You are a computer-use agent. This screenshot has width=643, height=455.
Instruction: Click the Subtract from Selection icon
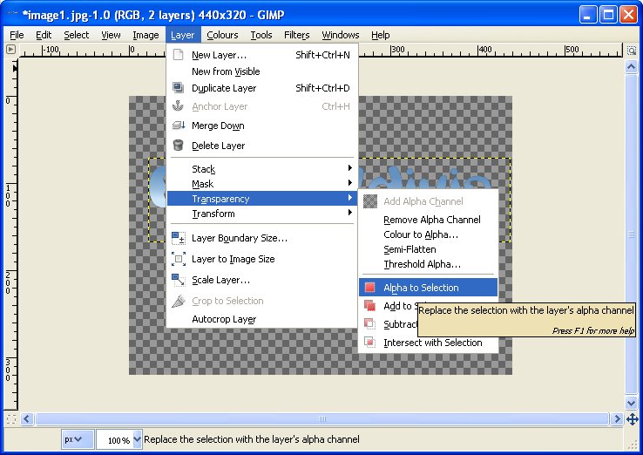tap(370, 323)
